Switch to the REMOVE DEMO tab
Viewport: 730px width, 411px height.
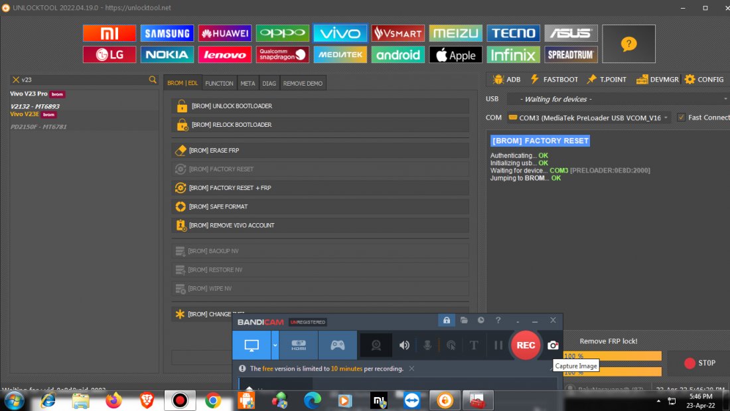(303, 83)
